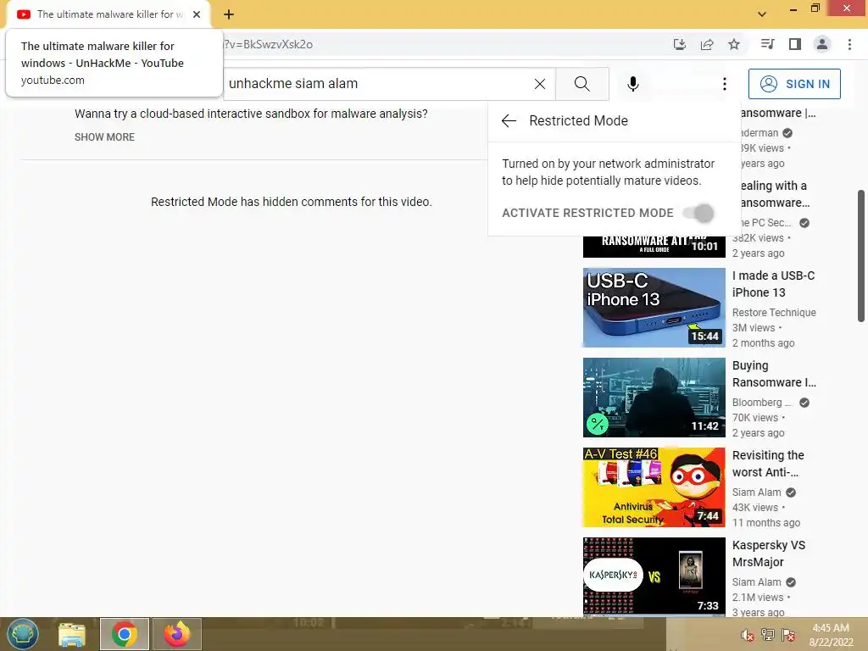Open Chrome tab search chevron
Viewport: 868px width, 651px height.
pyautogui.click(x=762, y=14)
